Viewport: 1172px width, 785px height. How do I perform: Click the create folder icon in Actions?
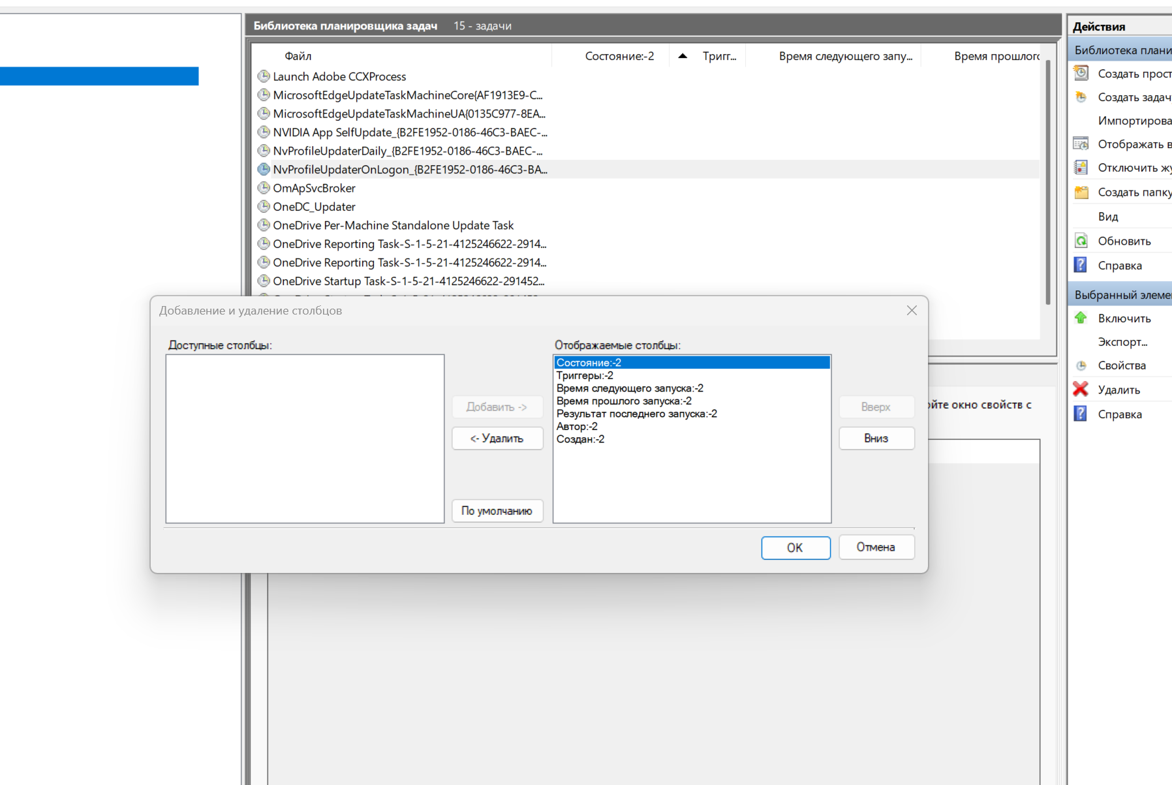1081,192
